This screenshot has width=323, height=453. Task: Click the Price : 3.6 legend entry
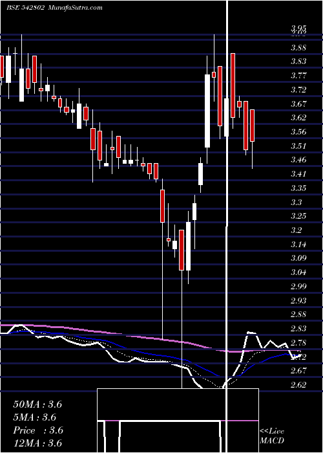(38, 430)
